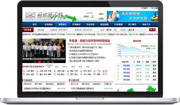Click the red arrow after 西本新干线交易指导价
The width and height of the screenshot is (180, 105).
[43, 66]
